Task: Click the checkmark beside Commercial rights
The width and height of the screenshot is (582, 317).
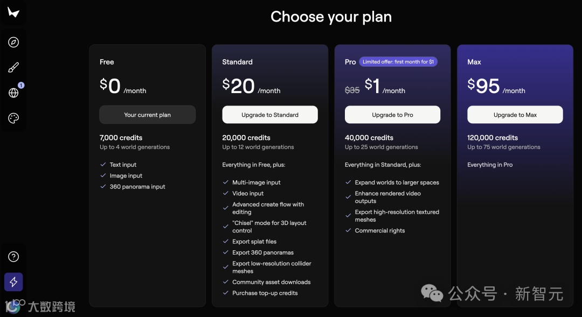Action: point(349,230)
